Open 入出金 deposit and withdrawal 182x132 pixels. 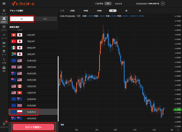(x=4, y=61)
